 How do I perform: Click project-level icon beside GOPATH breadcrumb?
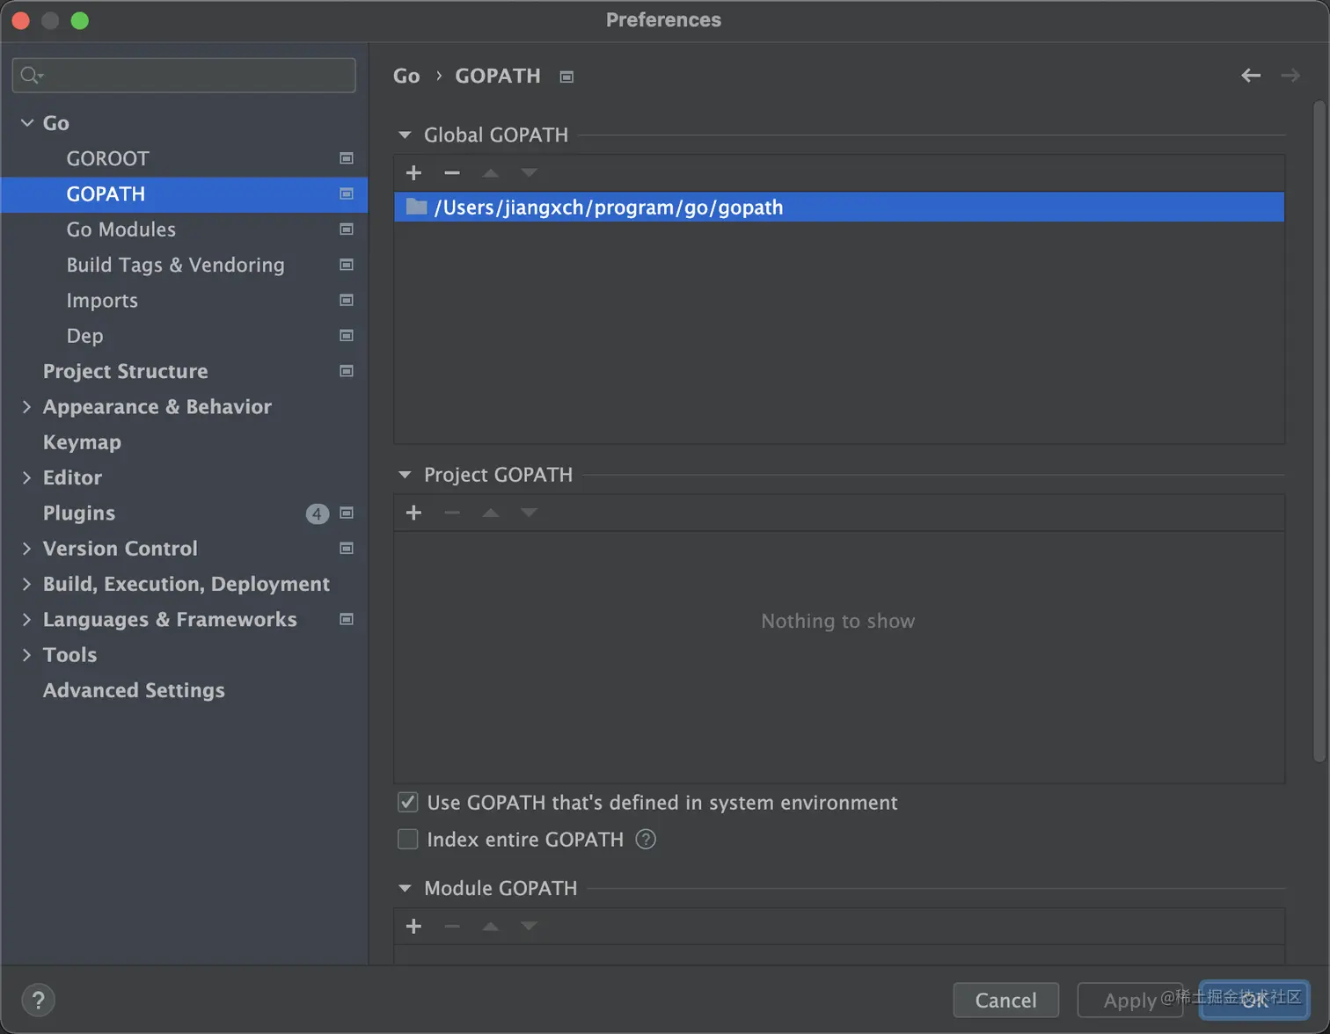point(566,76)
